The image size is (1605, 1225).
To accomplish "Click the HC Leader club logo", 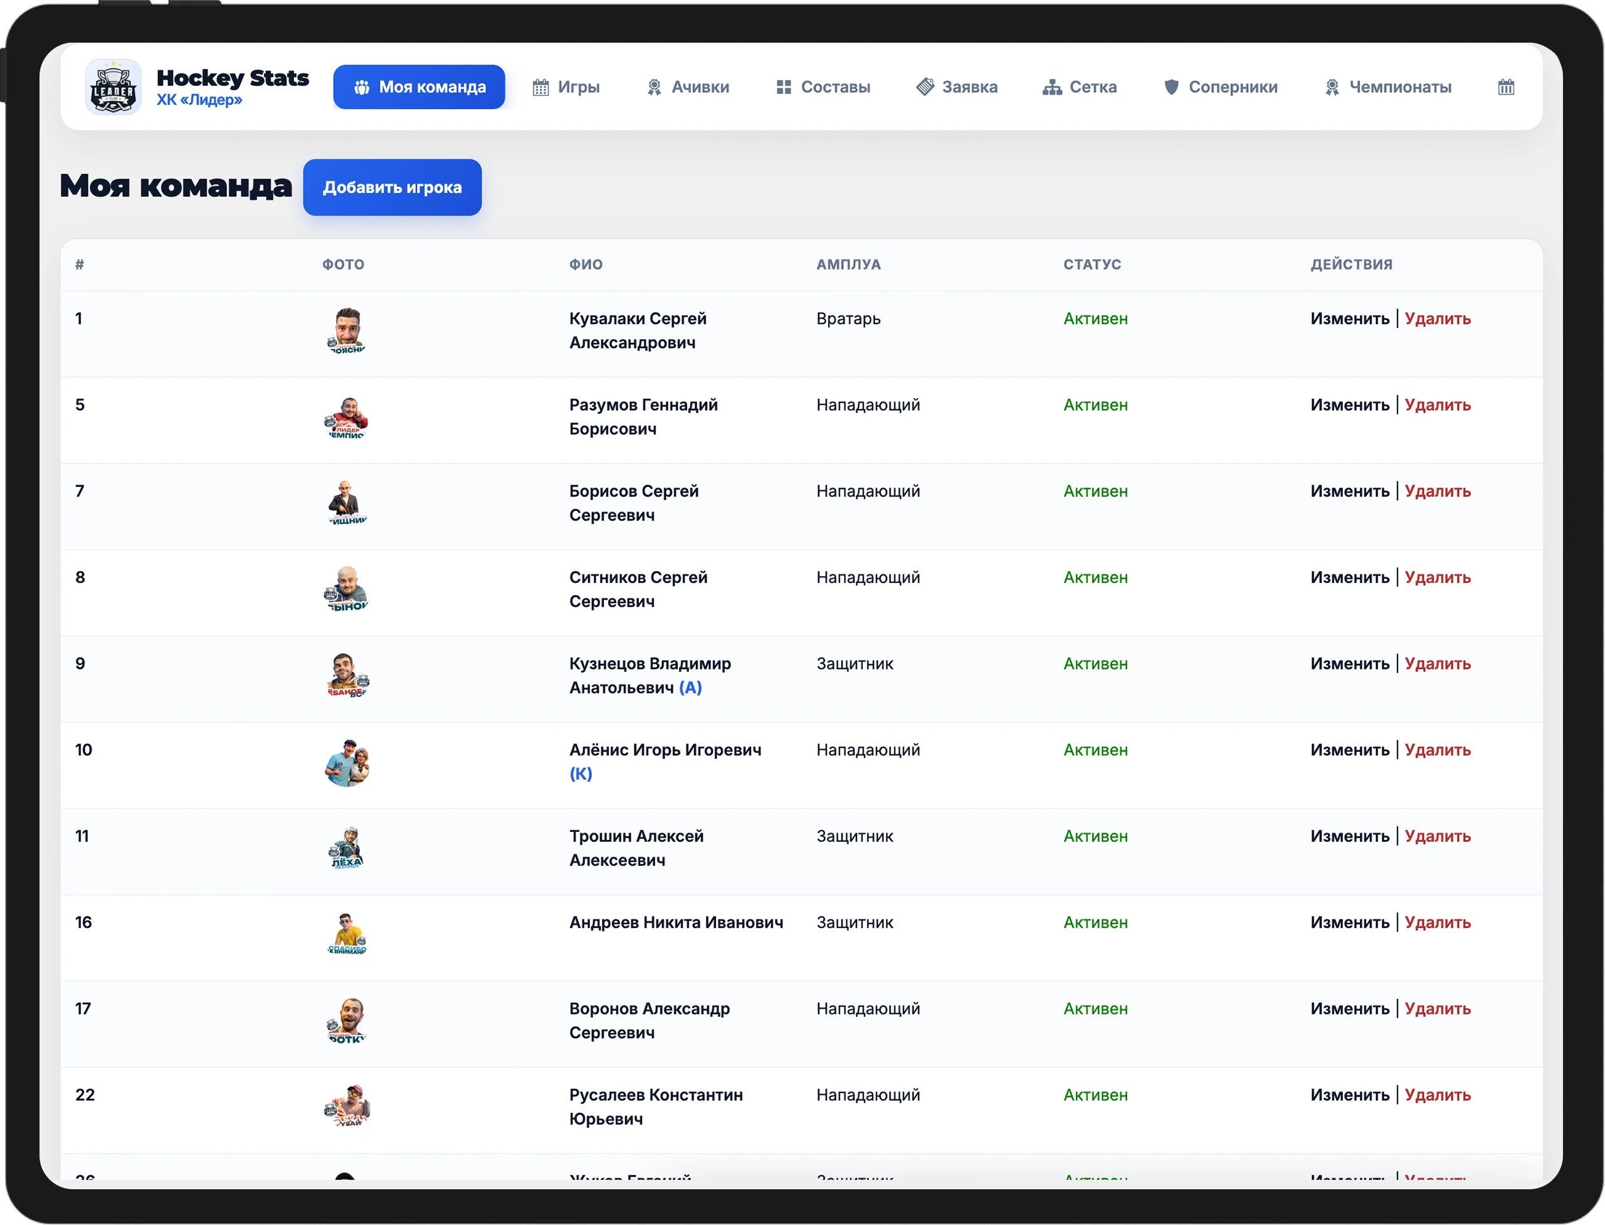I will pos(113,88).
